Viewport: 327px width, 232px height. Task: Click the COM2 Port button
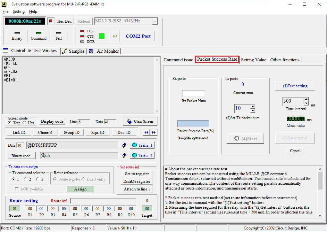[x=138, y=36]
